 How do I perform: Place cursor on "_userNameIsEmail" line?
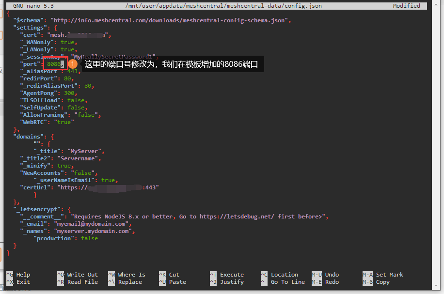pos(76,180)
